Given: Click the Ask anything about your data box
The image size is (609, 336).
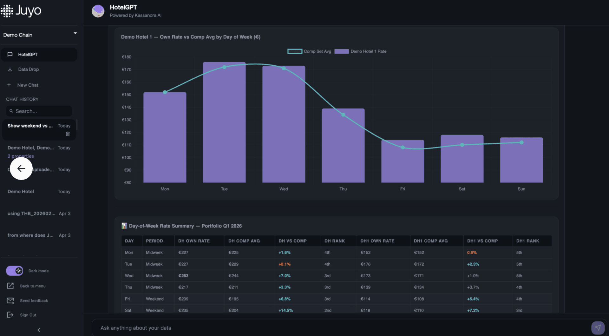Looking at the screenshot, I should coord(341,328).
